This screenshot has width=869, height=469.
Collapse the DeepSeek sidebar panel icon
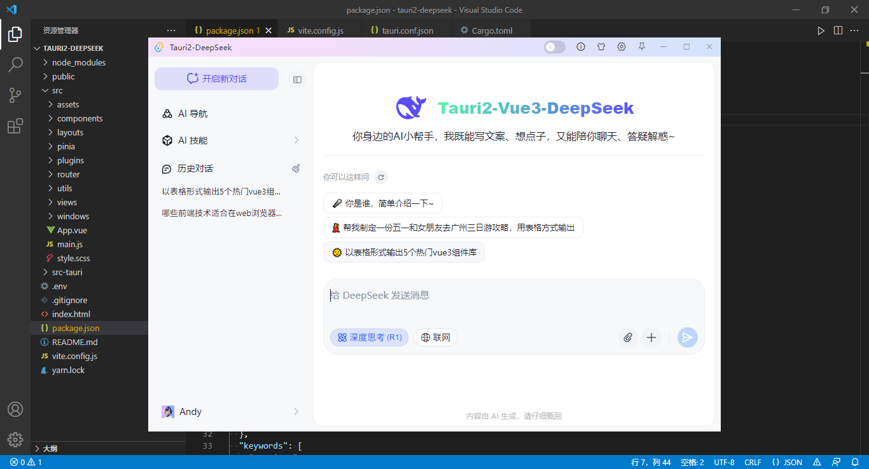coord(297,79)
